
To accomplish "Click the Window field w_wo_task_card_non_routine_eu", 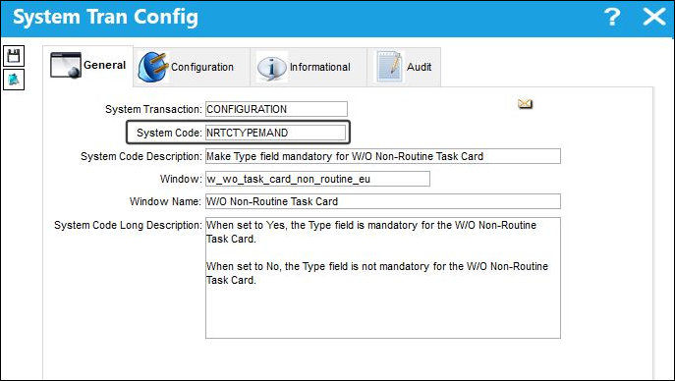I will pos(317,179).
